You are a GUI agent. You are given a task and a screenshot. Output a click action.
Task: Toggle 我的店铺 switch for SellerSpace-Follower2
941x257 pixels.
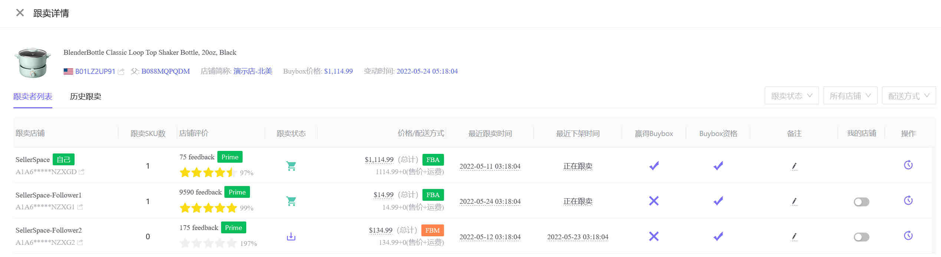tap(861, 237)
